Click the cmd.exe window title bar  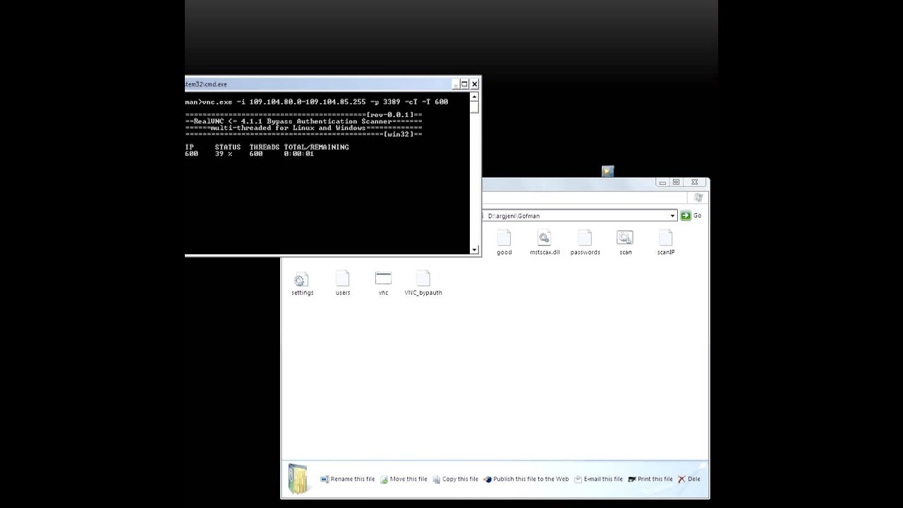(317, 84)
